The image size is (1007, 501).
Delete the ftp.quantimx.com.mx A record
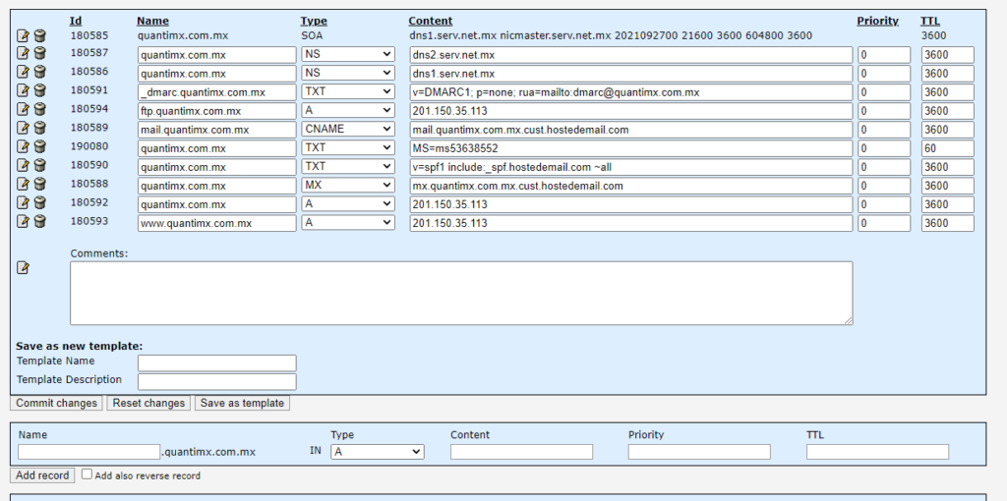40,111
